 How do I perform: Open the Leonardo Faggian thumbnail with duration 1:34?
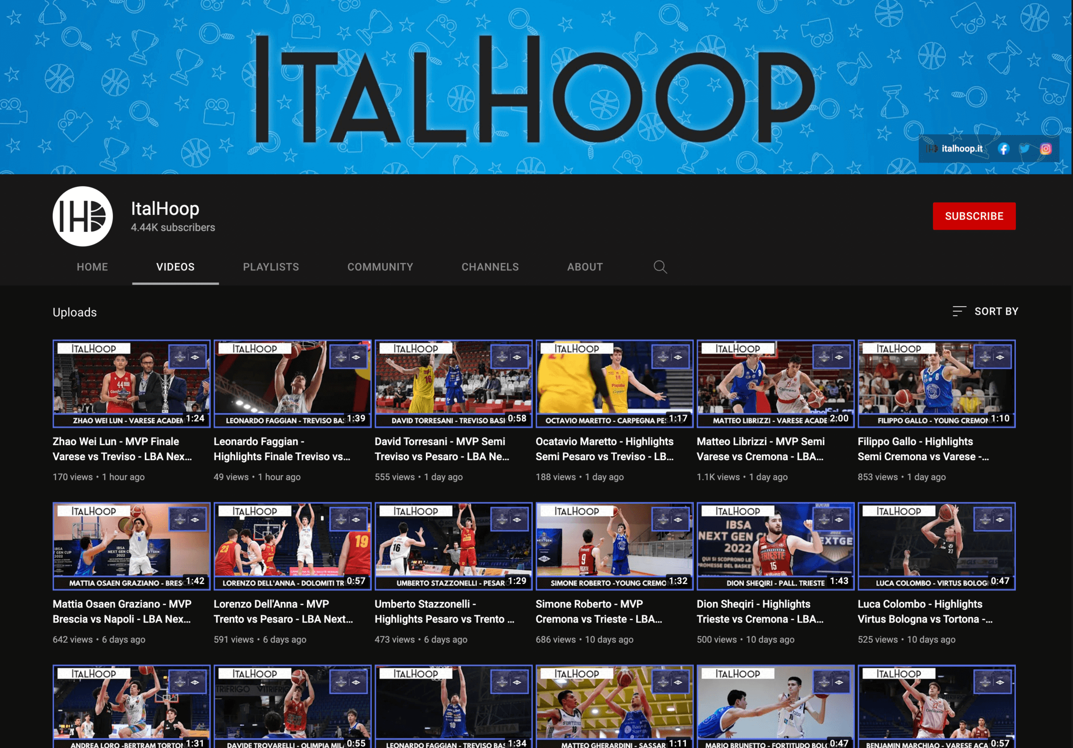point(453,706)
